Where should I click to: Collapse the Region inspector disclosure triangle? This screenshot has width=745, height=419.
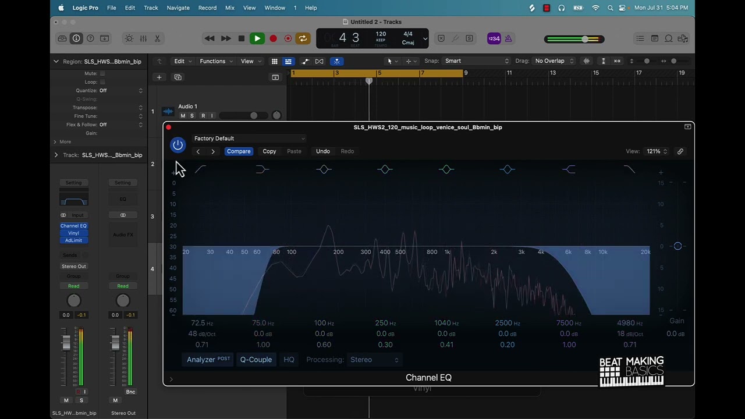click(x=56, y=61)
